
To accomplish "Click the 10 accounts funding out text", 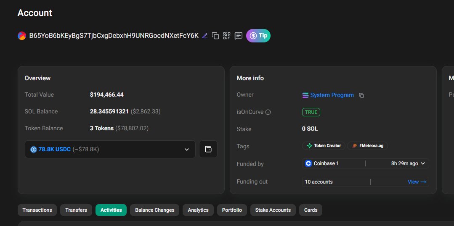I will point(319,182).
